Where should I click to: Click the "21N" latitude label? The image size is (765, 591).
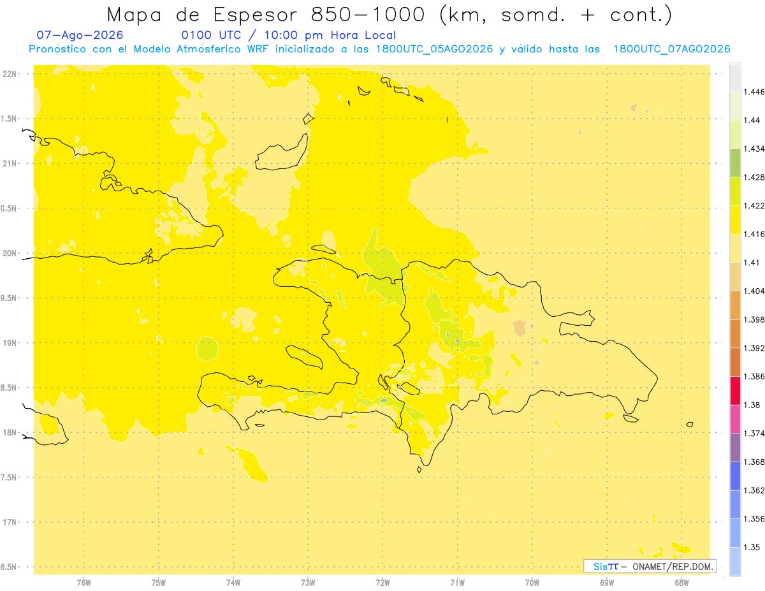point(10,163)
